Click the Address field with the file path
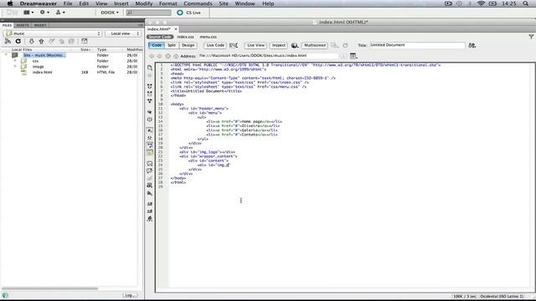This screenshot has height=301, width=536. (x=268, y=56)
